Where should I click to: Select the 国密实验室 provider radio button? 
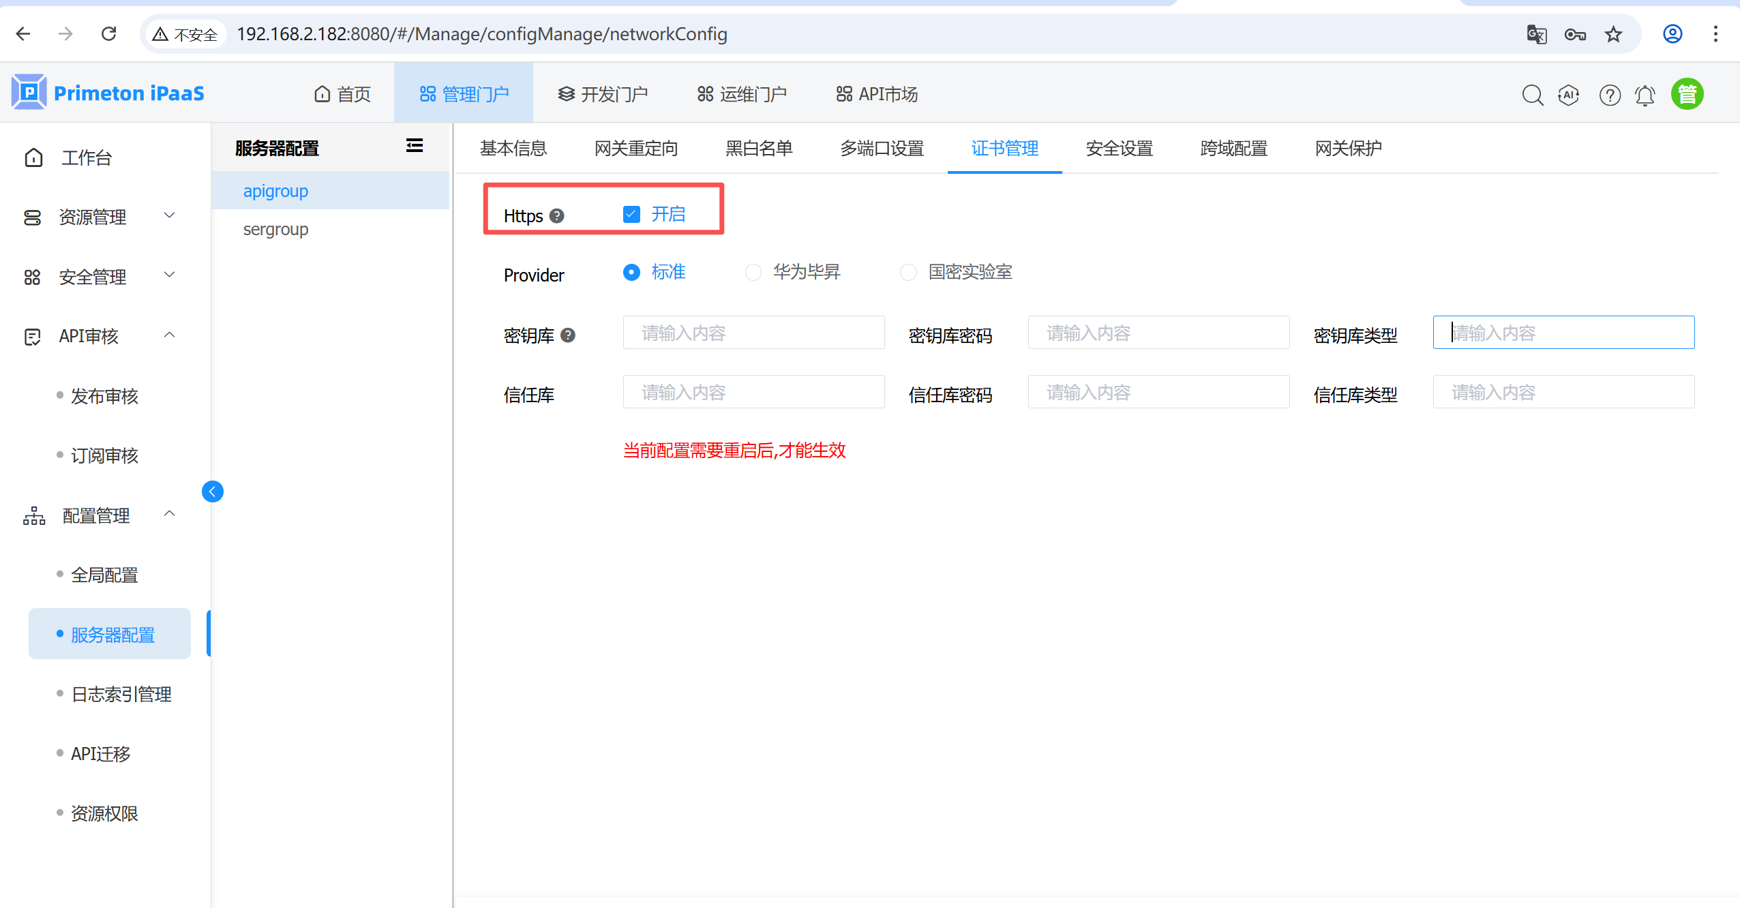(x=908, y=273)
